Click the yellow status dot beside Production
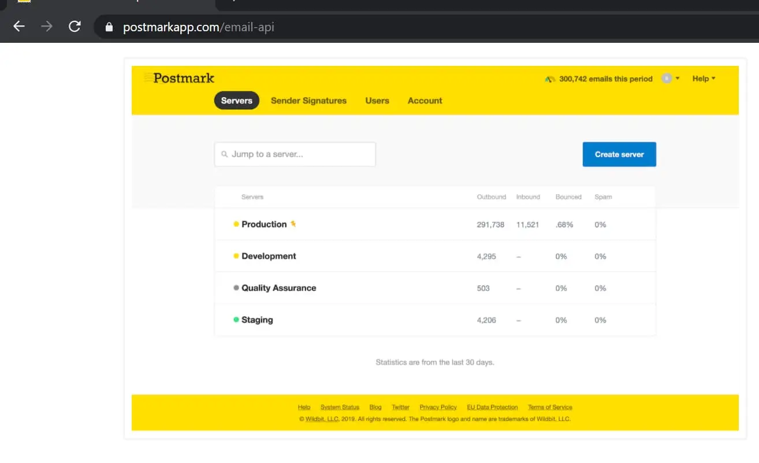 [x=236, y=224]
